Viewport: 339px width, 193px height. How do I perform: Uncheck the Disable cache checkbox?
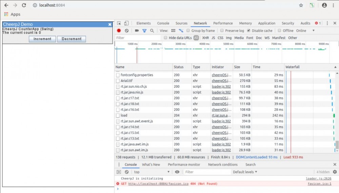pyautogui.click(x=249, y=31)
